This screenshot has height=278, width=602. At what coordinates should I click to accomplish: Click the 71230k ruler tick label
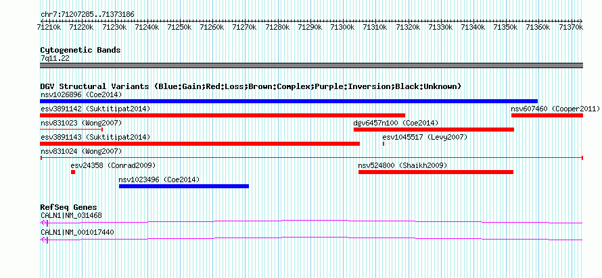(x=114, y=27)
